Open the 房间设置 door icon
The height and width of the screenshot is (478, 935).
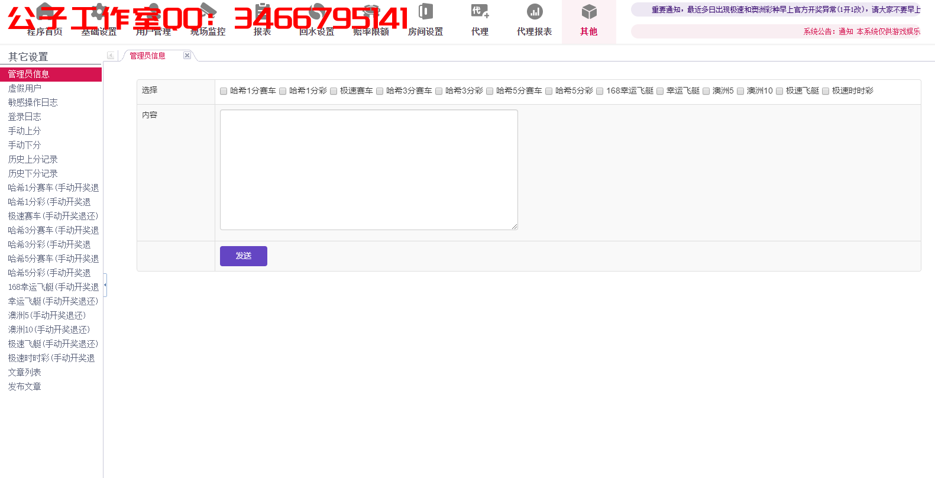(x=426, y=11)
